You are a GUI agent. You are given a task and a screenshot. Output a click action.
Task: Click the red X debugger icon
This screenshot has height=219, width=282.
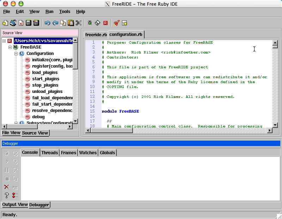(6, 187)
